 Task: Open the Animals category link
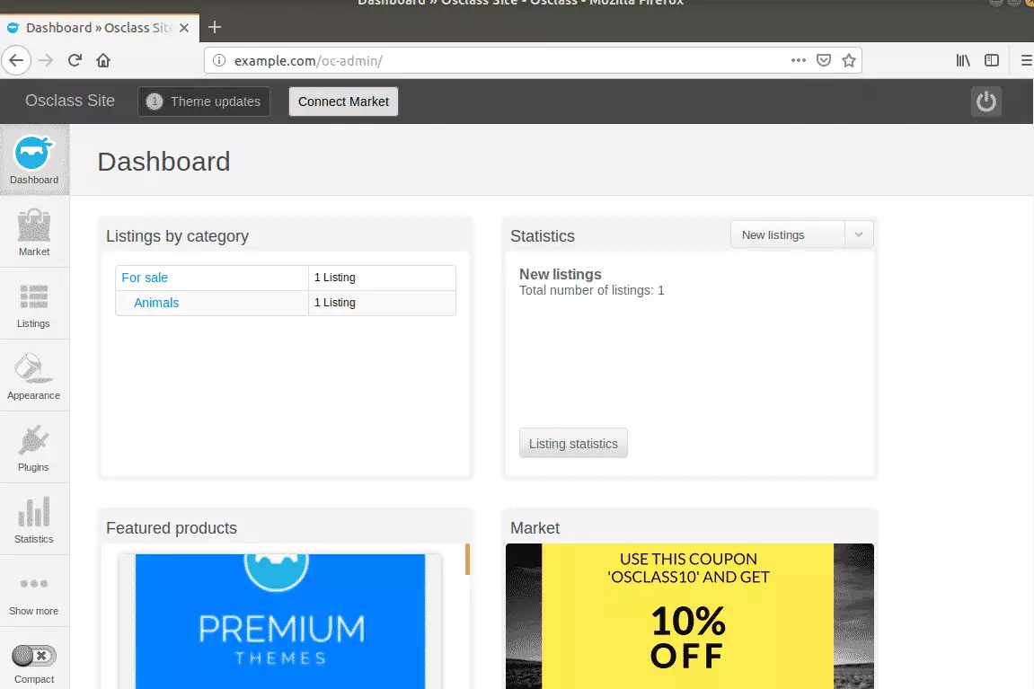point(156,303)
